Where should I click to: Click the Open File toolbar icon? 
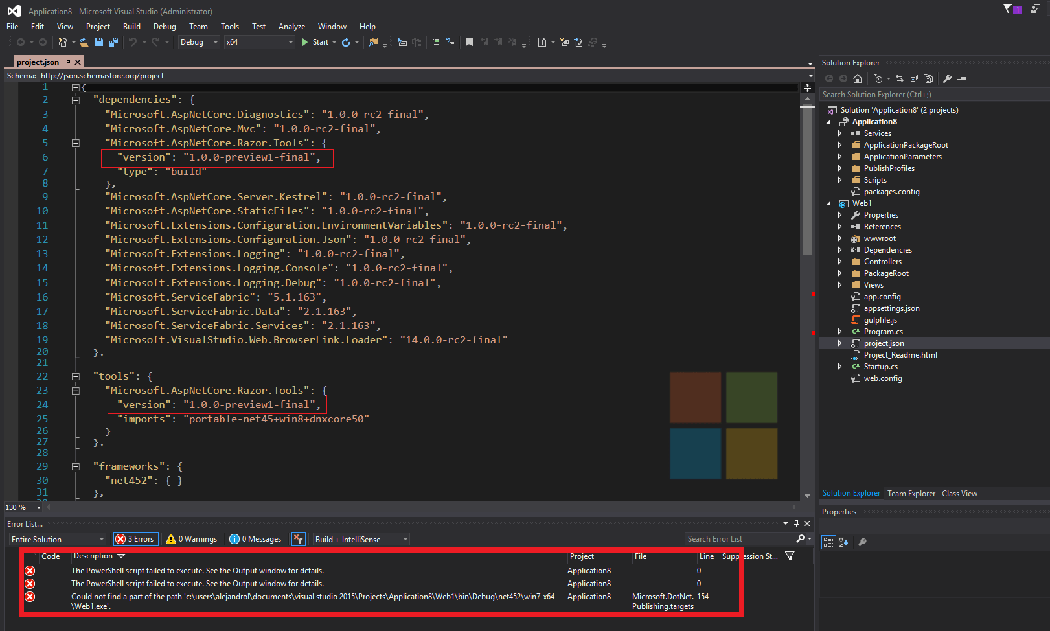tap(85, 42)
